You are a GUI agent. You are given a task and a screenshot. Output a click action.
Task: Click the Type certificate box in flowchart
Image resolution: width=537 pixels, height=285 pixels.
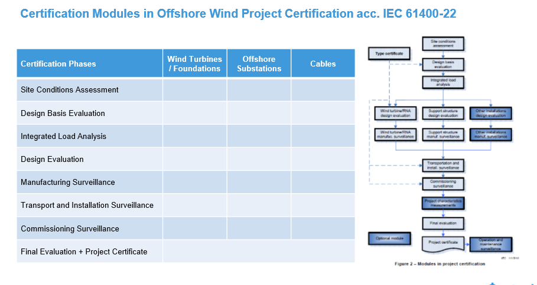coord(389,54)
